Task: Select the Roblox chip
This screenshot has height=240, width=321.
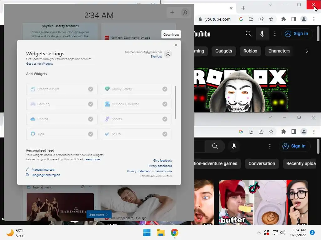Action: (250, 51)
